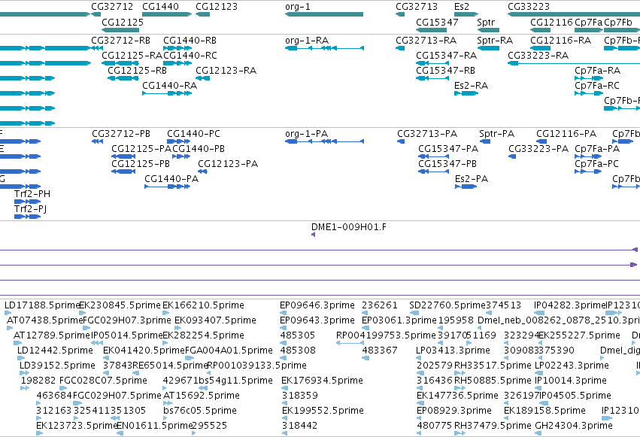Open EST label LD17188.5prime

click(x=42, y=305)
